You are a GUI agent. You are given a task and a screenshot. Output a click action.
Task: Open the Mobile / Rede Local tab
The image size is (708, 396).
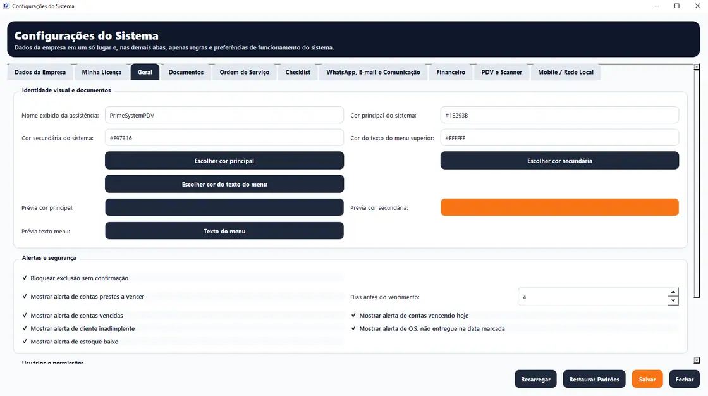(x=566, y=72)
